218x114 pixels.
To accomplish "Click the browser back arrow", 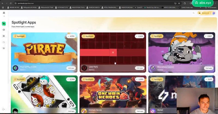I will tap(2, 3).
